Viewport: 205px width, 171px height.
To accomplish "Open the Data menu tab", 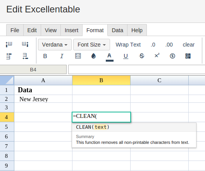I will tap(117, 30).
